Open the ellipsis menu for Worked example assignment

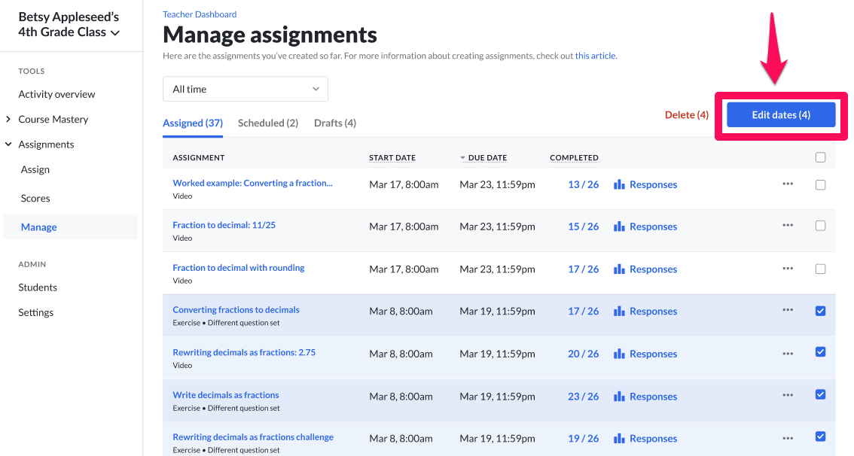(x=788, y=184)
